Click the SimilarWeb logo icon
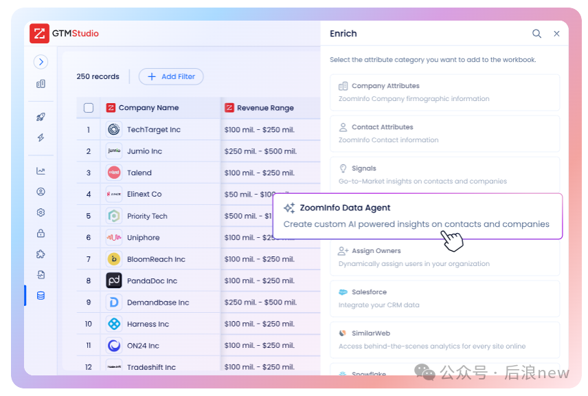The width and height of the screenshot is (588, 396). pos(343,333)
